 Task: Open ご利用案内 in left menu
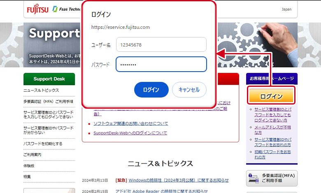click(x=33, y=155)
